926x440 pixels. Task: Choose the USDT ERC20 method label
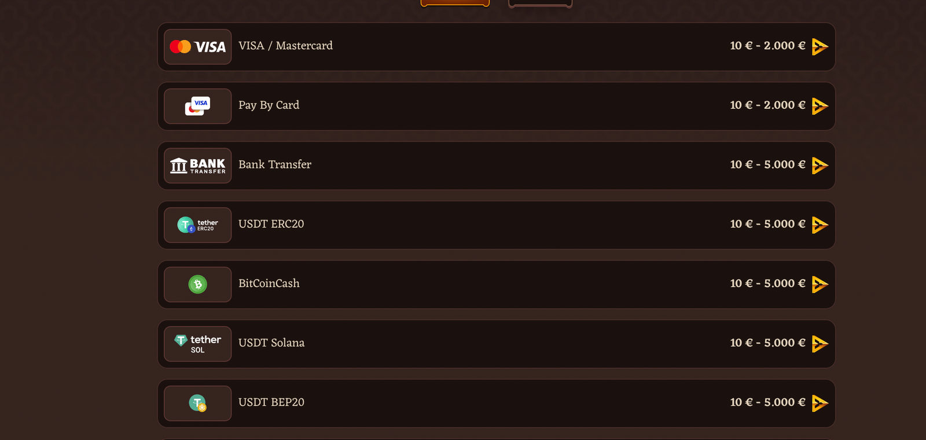coord(271,224)
